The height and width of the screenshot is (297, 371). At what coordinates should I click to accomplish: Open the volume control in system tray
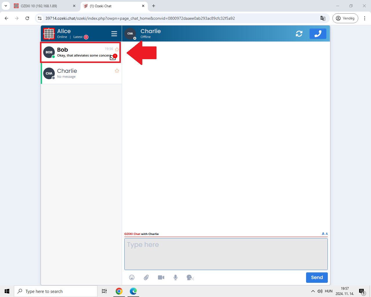point(320,291)
